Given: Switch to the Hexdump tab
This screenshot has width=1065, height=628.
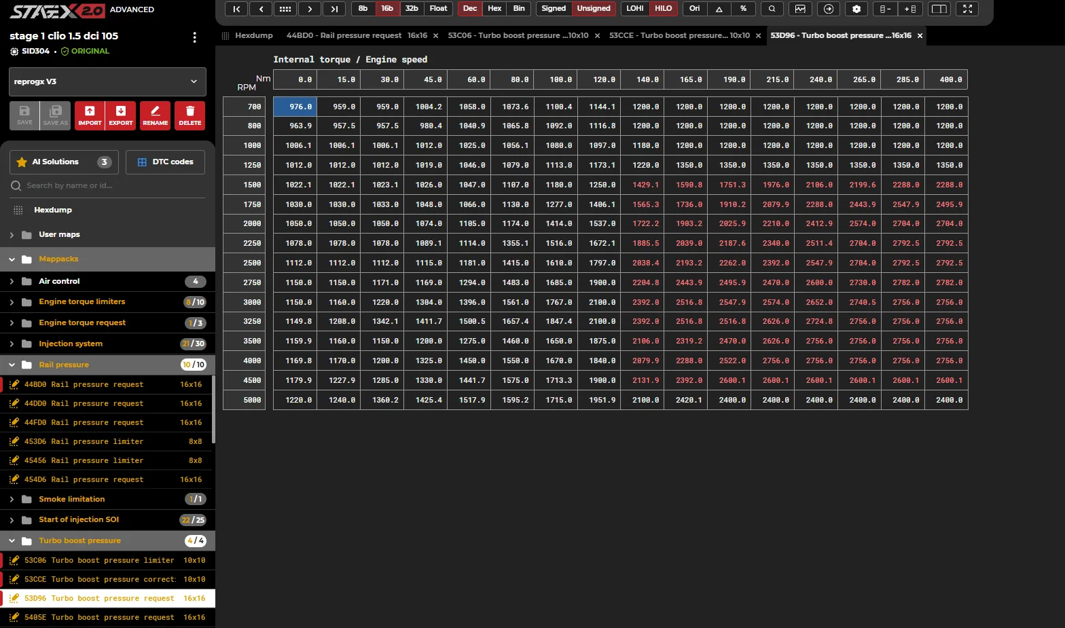Looking at the screenshot, I should pos(248,35).
